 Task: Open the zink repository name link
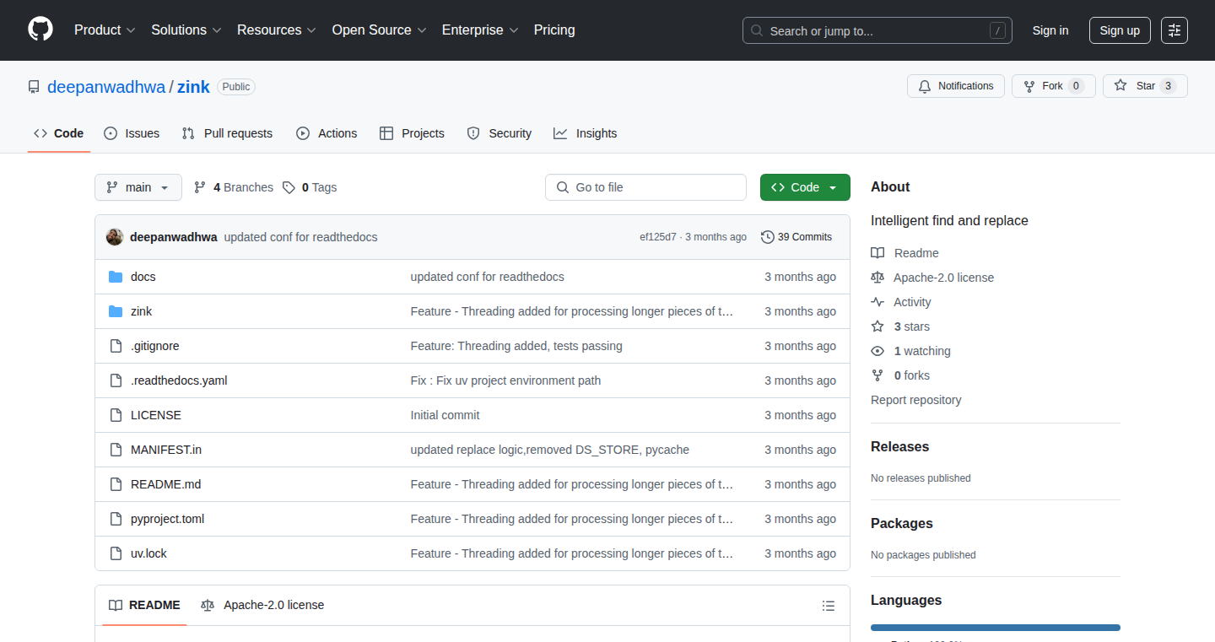193,87
